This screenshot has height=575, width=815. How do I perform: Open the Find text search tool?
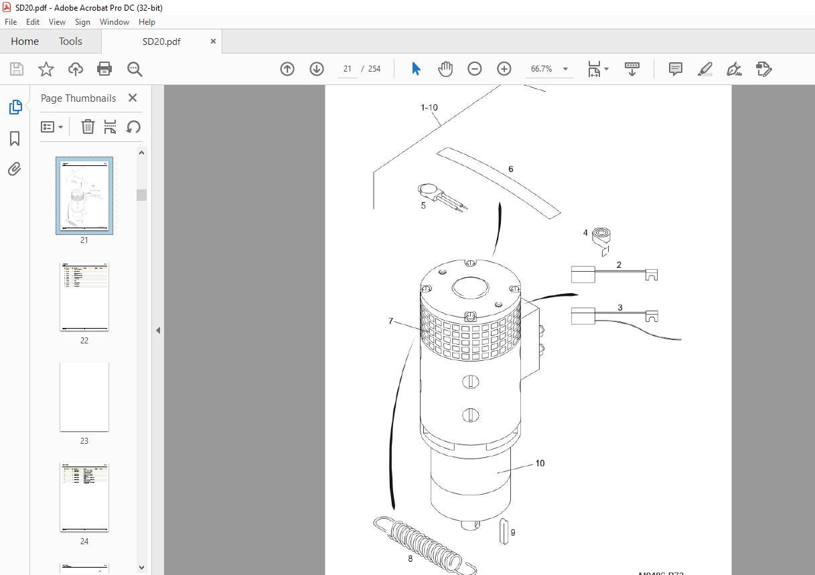pyautogui.click(x=135, y=69)
